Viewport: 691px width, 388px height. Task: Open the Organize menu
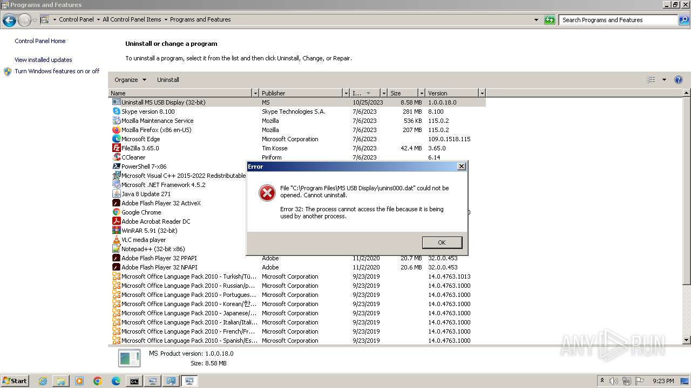click(130, 80)
